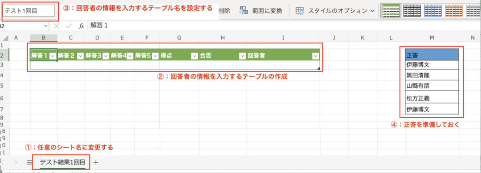Click the 得点 header cell
Viewport: 481px width, 173px height.
[x=179, y=56]
